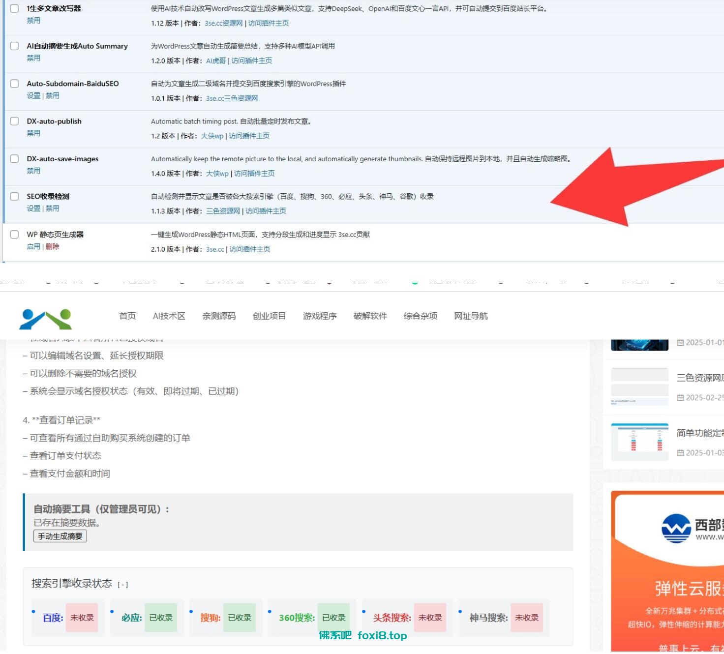Collapse the 搜索引擎收录状态 panel with [-]
The height and width of the screenshot is (654, 724).
pyautogui.click(x=123, y=585)
